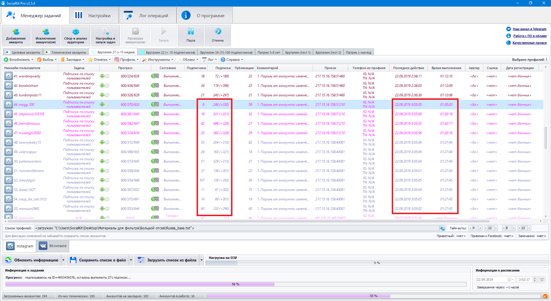Click the Обновить информацию refresh icon
Viewport: 551px width, 301px height.
tap(8, 260)
